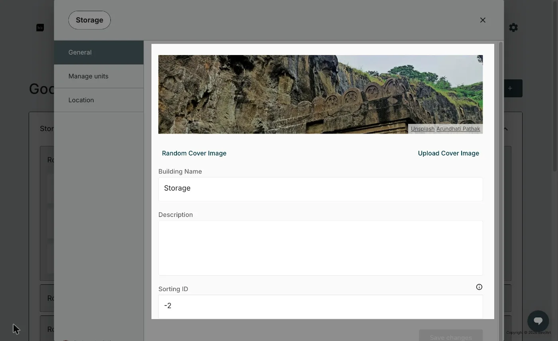Open the Unsplash credit link
558x341 pixels.
click(x=422, y=129)
